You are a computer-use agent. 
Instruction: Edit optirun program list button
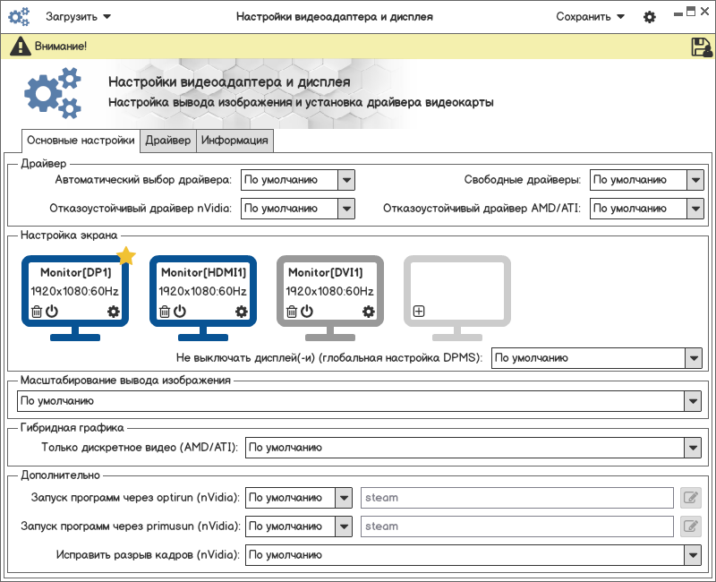click(x=690, y=498)
